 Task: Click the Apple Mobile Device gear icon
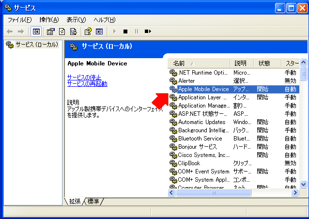coord(173,89)
